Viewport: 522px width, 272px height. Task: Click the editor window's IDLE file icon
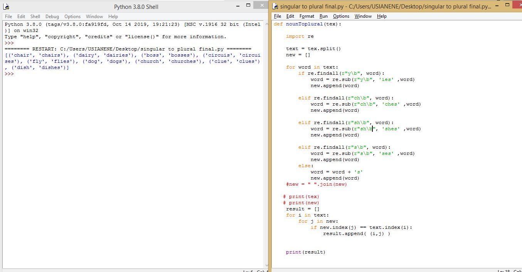click(275, 6)
